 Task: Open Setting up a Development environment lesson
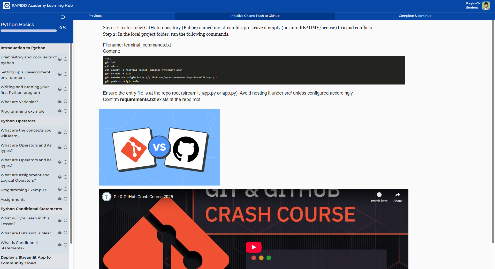point(26,75)
